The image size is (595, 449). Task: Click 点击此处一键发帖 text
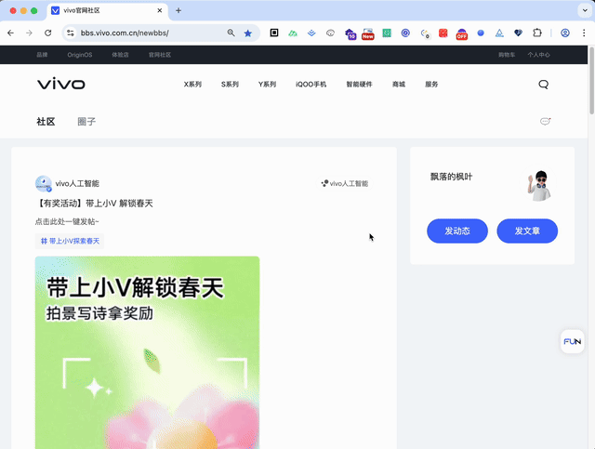pos(67,221)
